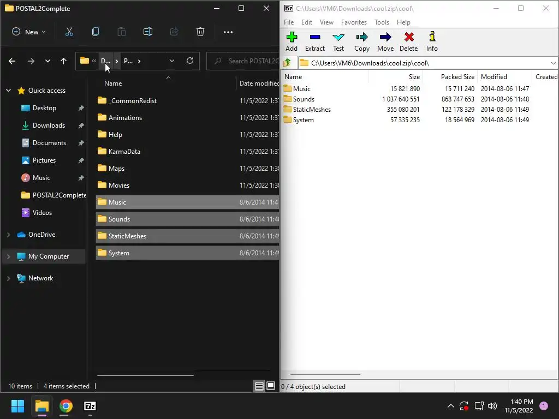Select the KarmaData folder in Explorer
Viewport: 559px width, 419px height.
tap(188, 152)
